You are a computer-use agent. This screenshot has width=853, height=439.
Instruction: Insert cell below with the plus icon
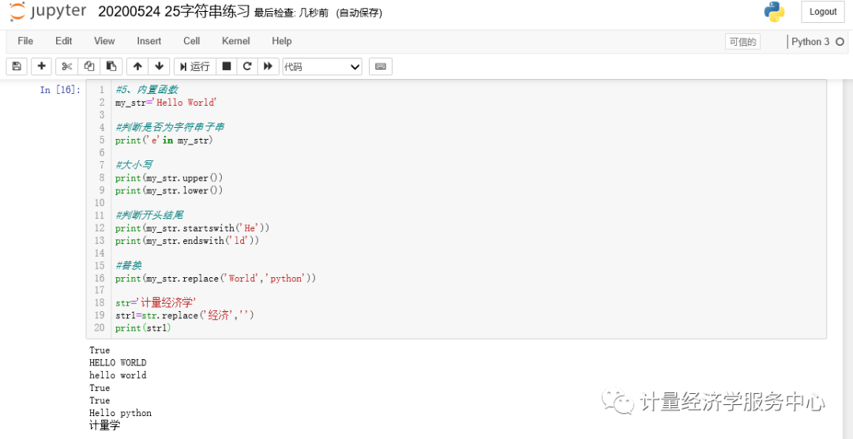click(41, 66)
